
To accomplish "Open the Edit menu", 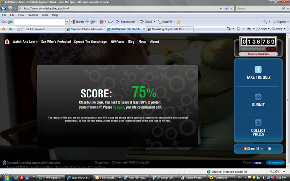I will [12, 15].
